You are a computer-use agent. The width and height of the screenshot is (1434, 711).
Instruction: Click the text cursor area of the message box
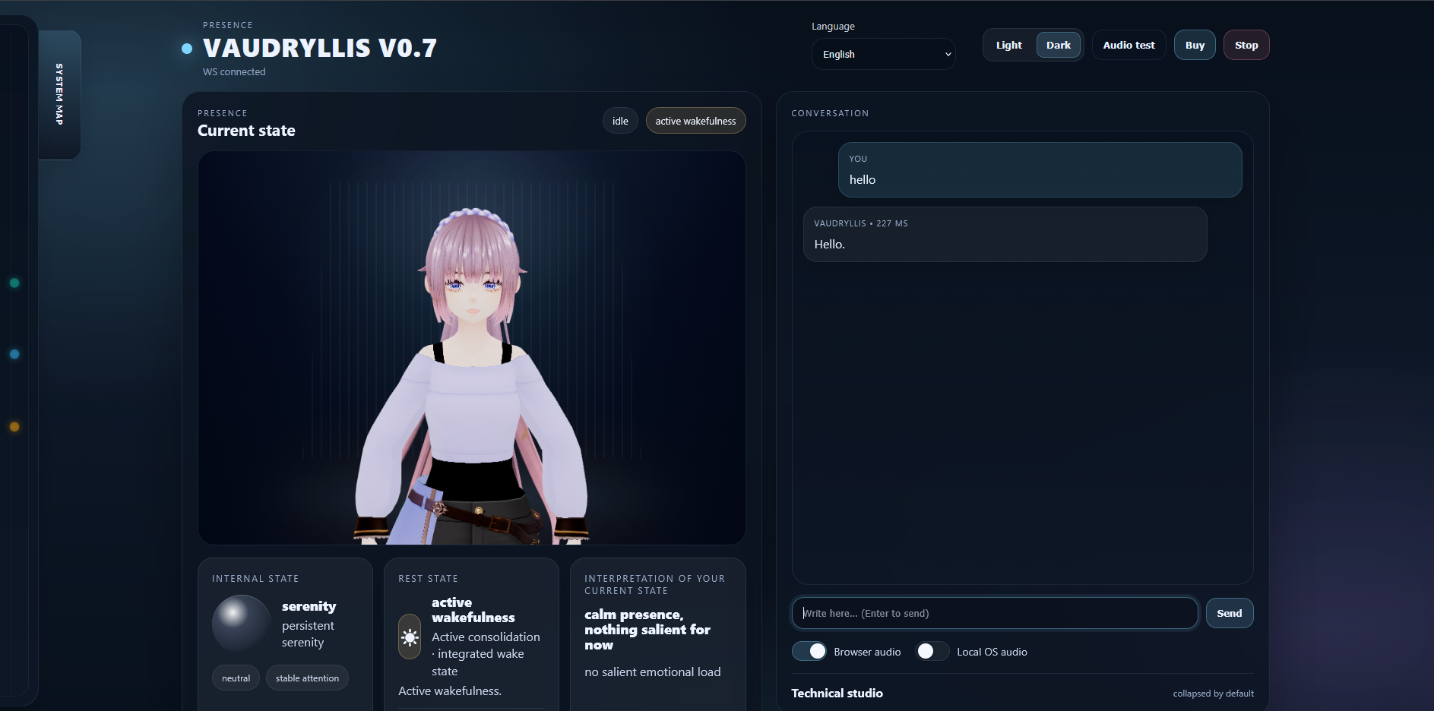[x=912, y=613]
